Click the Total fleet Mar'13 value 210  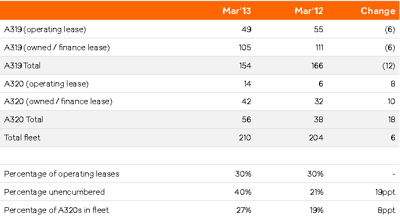click(x=245, y=138)
